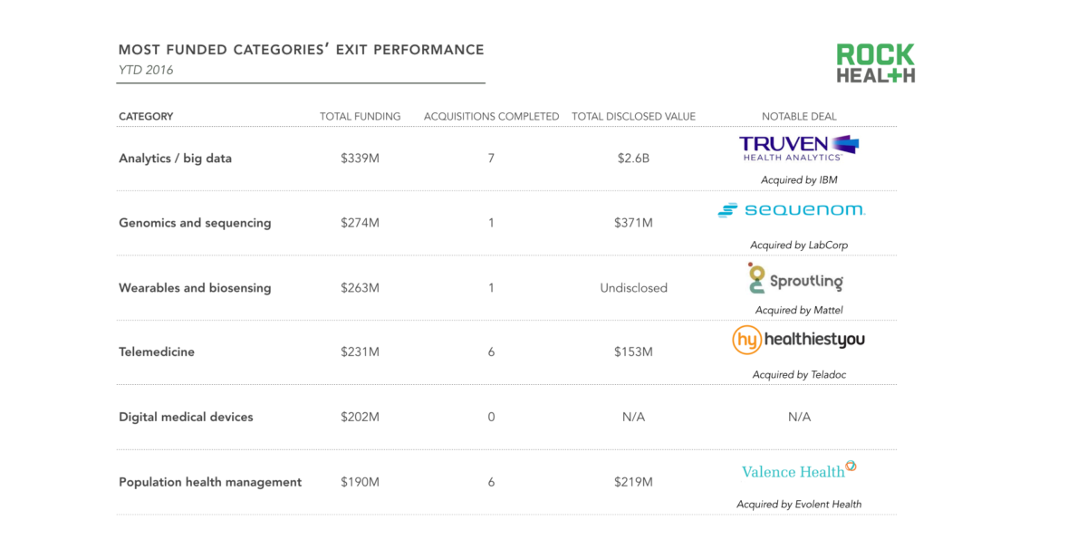Click the Truven Health Analytics logo

[798, 148]
